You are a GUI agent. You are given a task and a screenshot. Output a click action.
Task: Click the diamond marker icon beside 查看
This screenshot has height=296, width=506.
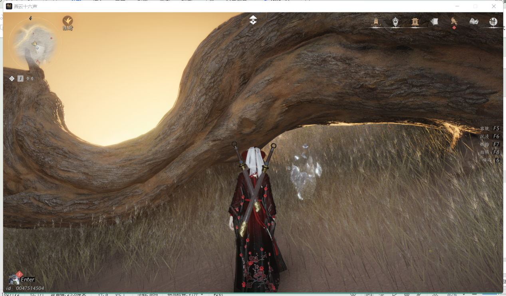(x=12, y=79)
